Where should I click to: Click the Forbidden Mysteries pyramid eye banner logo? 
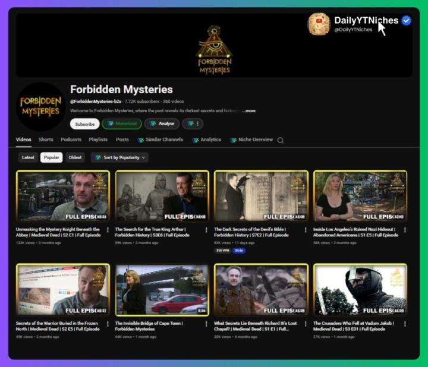(x=214, y=50)
